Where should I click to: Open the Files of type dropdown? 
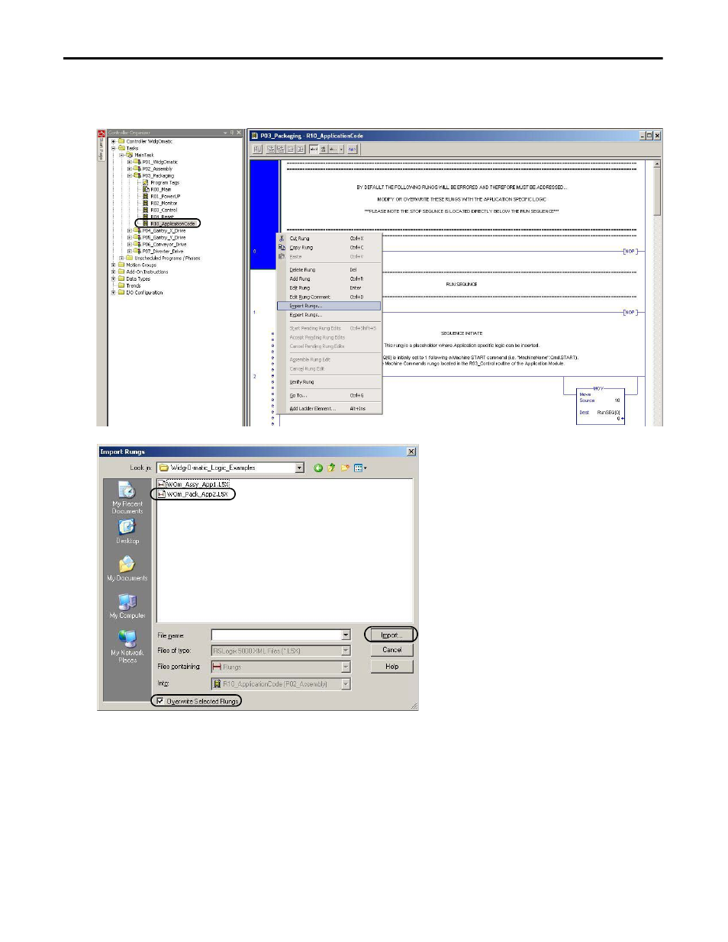(x=346, y=651)
